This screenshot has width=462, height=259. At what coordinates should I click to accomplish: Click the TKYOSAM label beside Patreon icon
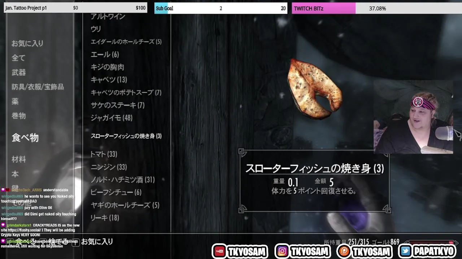(x=372, y=252)
